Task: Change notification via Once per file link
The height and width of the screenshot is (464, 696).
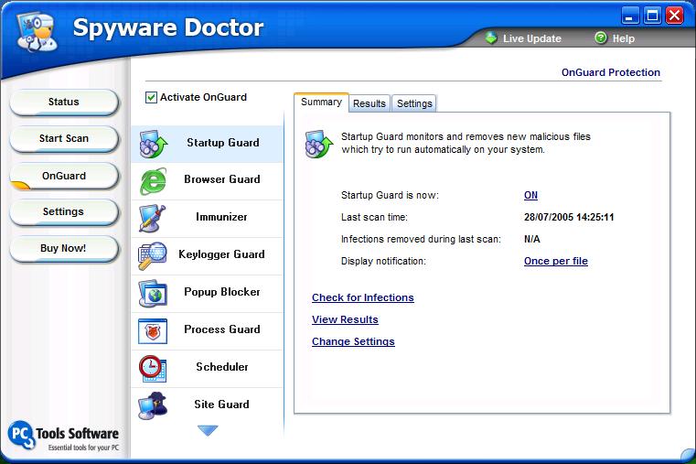Action: click(x=556, y=261)
